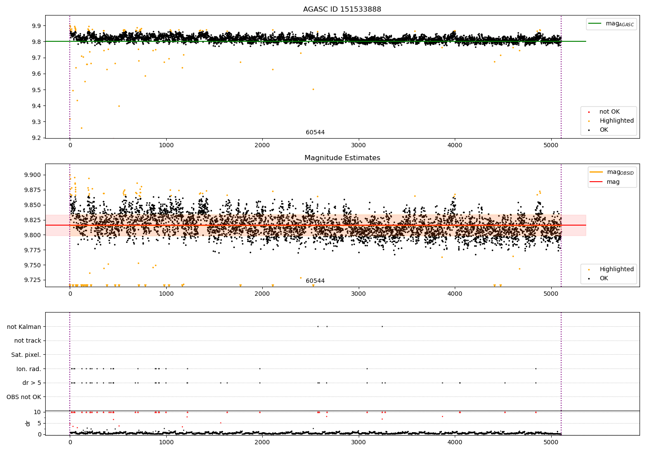Select the "not track" y-axis label
The height and width of the screenshot is (452, 646).
[28, 341]
